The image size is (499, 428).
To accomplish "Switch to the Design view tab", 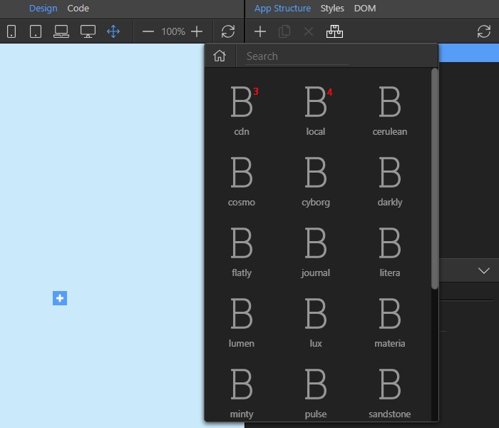I will [x=43, y=9].
